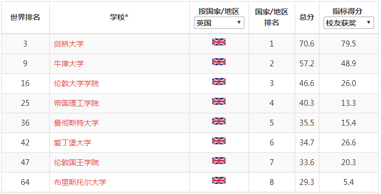Click the 世界排名 column header
This screenshot has height=194, width=381.
(25, 18)
